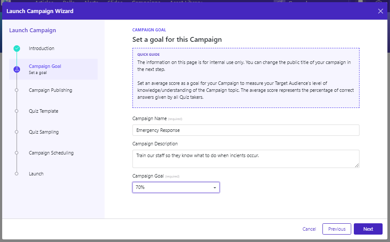
Task: Click the QUICK GUIDE label
Action: pyautogui.click(x=149, y=54)
